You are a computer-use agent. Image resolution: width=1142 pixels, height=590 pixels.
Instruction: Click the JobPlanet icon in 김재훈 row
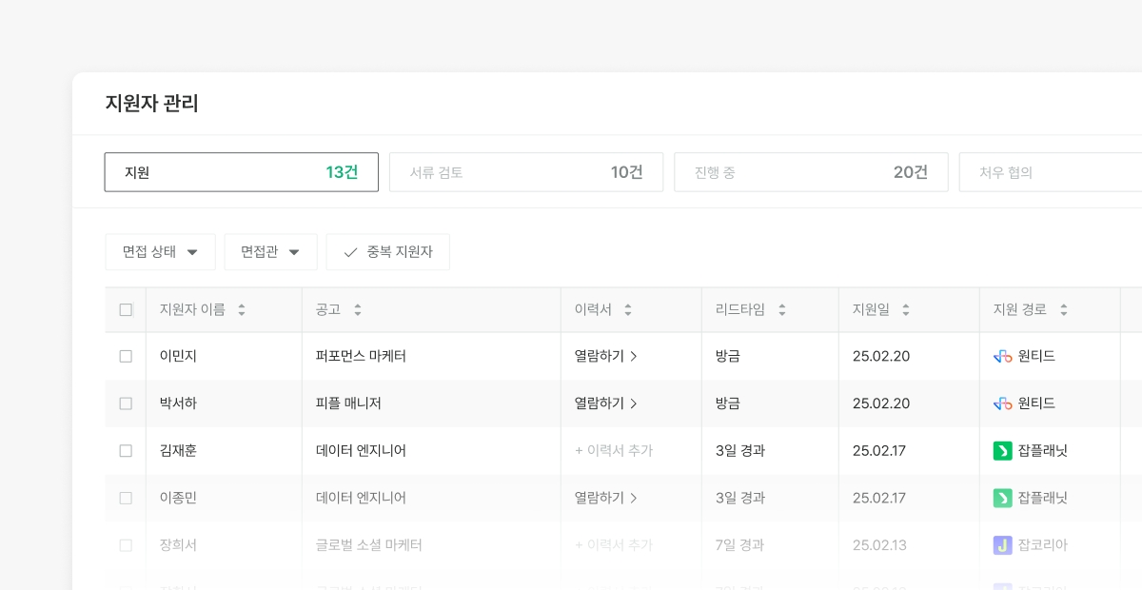point(1002,451)
